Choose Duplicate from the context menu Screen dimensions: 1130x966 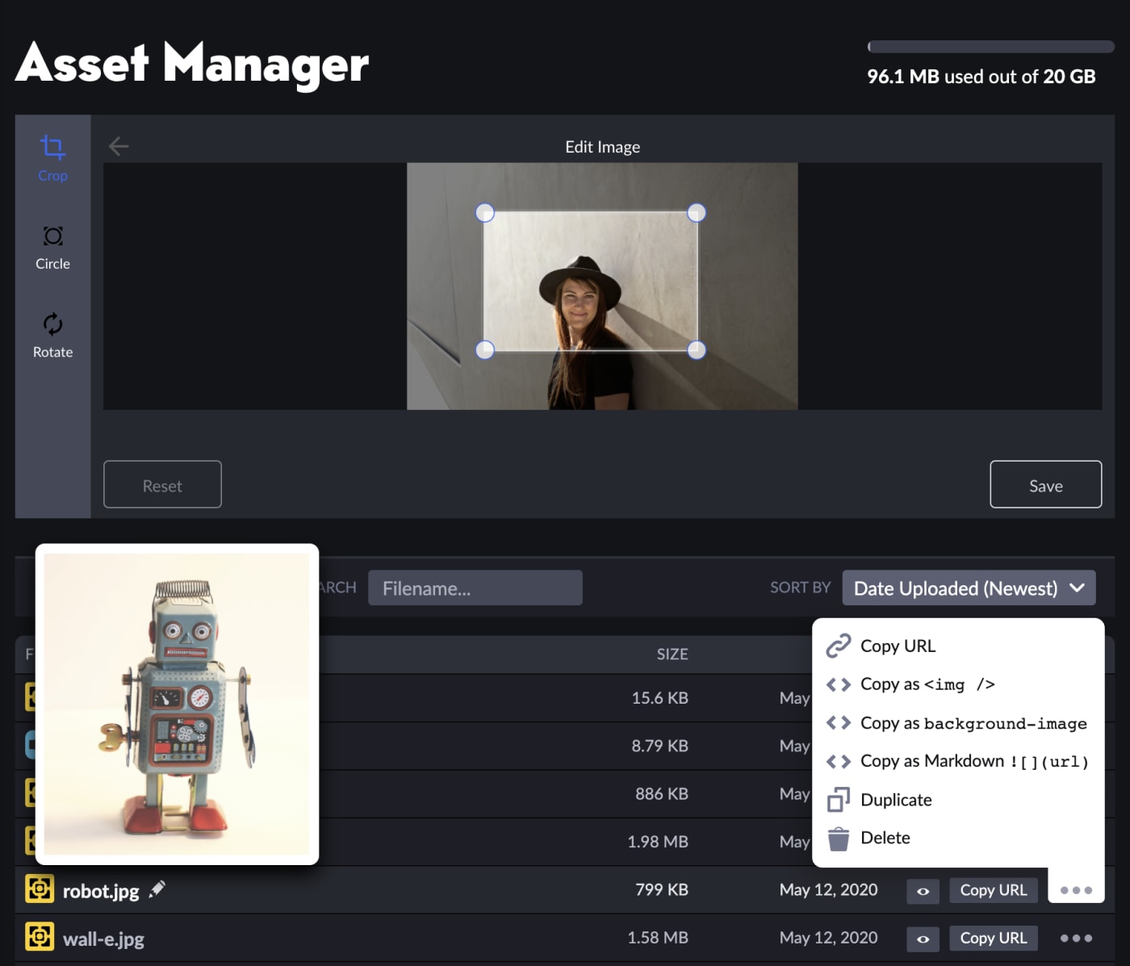[x=896, y=800]
